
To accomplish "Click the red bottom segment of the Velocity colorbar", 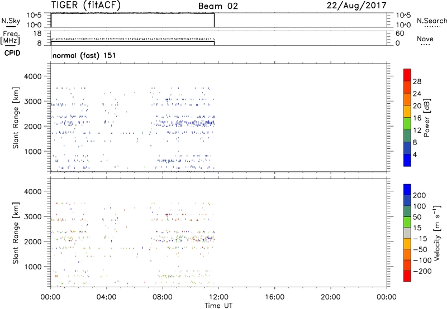I will tap(407, 276).
